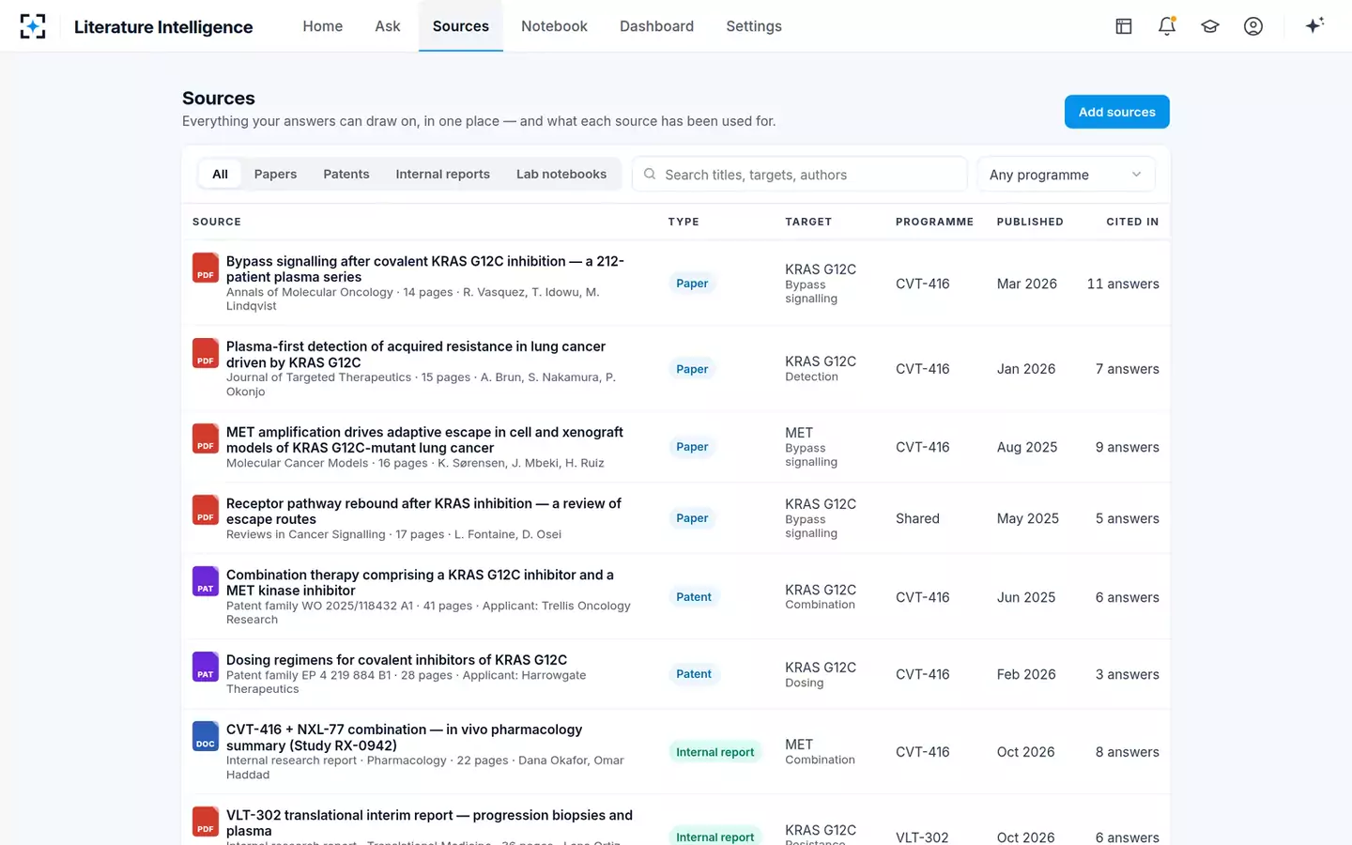The image size is (1352, 845).
Task: Click the sparkle AI assistant icon
Action: click(x=1314, y=25)
